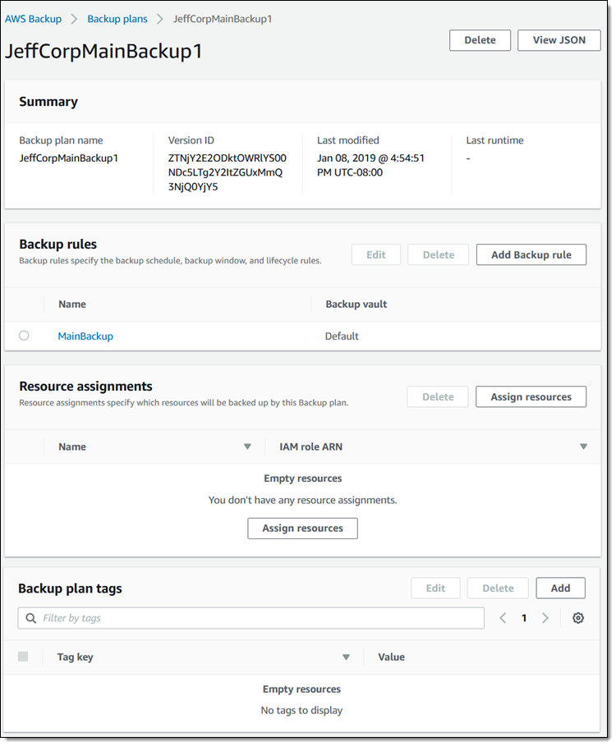Screen dimensions: 616x746
Task: Select page 1 in tags pagination
Action: 524,618
